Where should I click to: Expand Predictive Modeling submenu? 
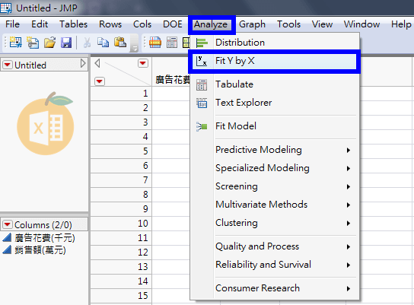tap(275, 150)
